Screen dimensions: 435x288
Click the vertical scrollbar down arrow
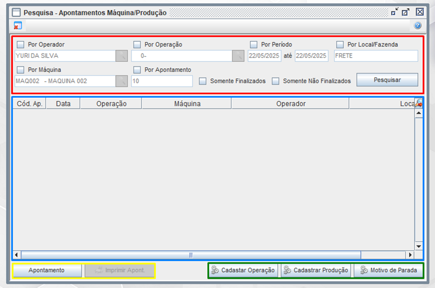pos(419,246)
